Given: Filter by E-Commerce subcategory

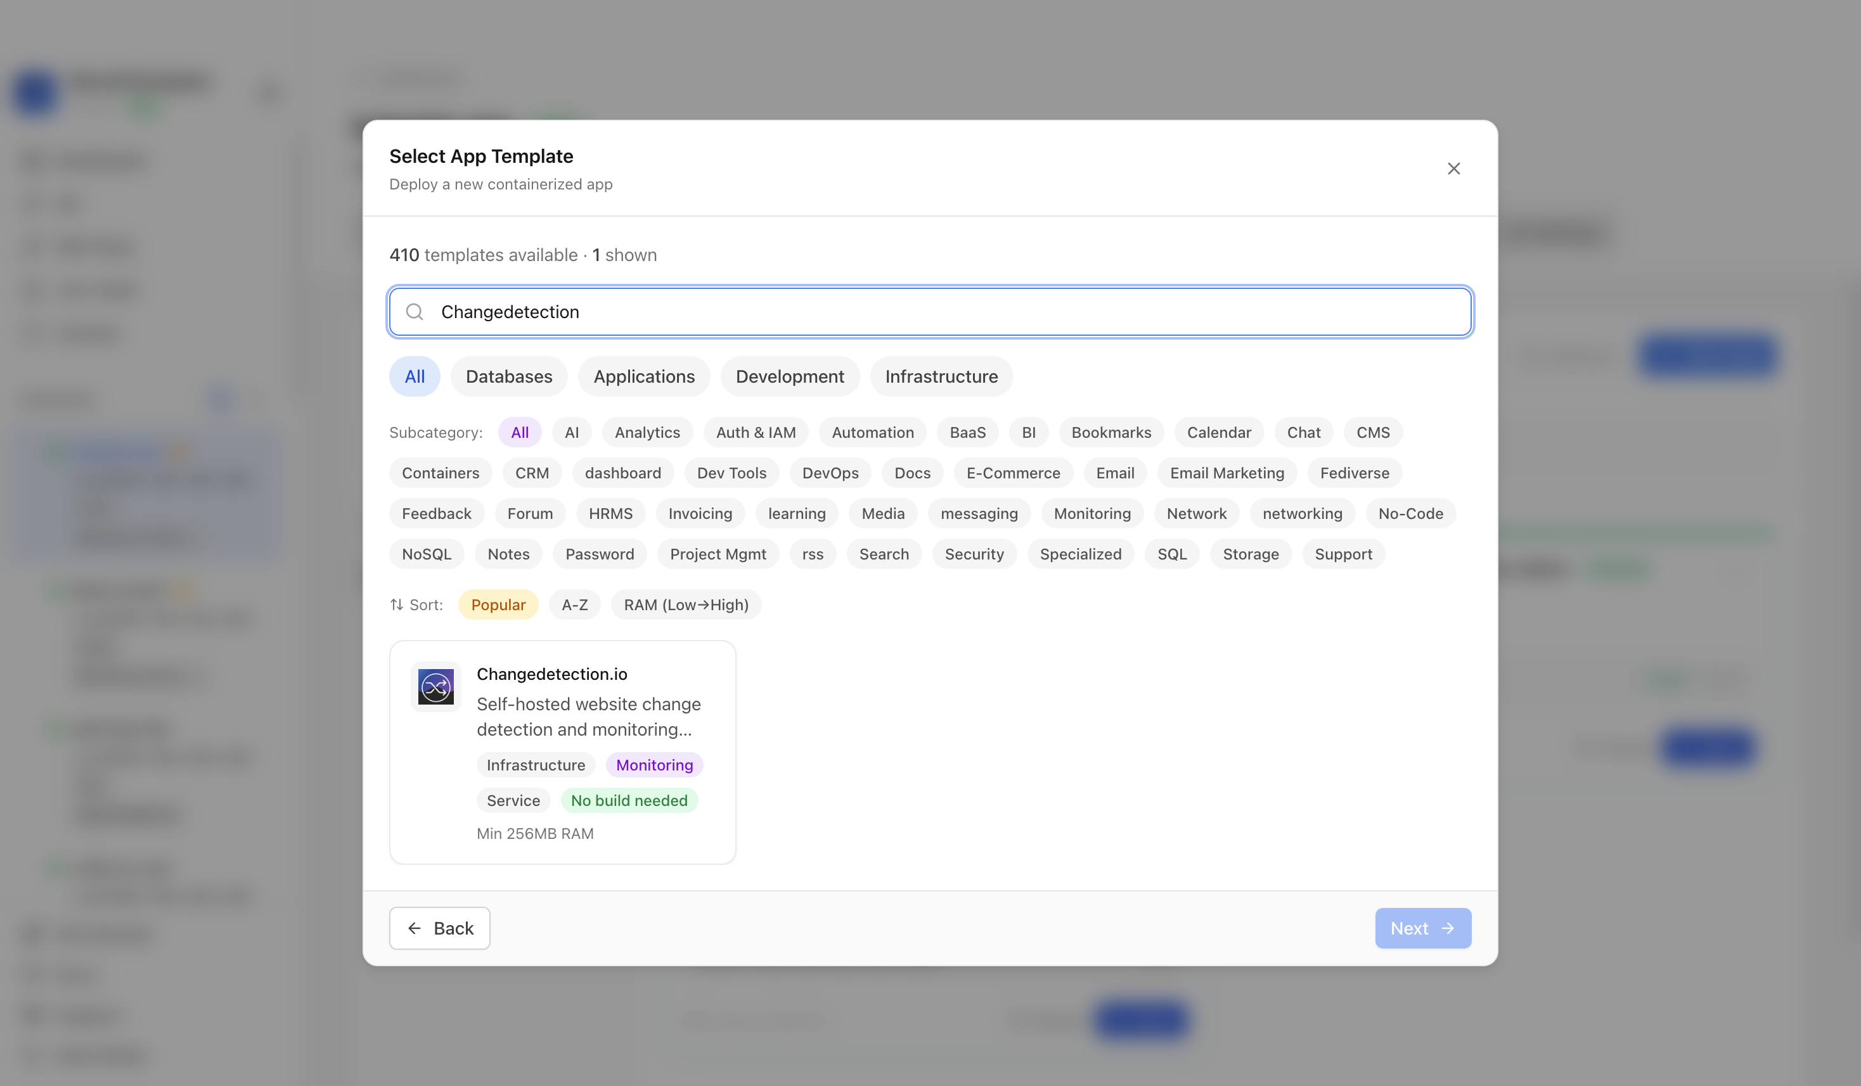Looking at the screenshot, I should point(1012,473).
